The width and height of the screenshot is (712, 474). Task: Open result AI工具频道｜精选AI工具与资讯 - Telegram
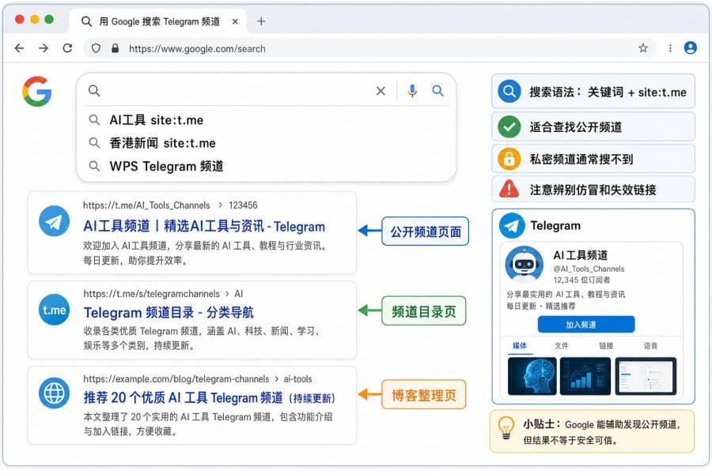coord(204,226)
